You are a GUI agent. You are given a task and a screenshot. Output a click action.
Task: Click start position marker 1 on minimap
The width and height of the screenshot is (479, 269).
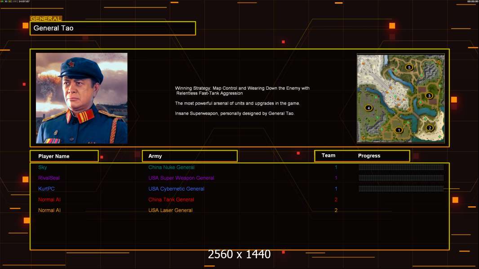click(x=399, y=130)
